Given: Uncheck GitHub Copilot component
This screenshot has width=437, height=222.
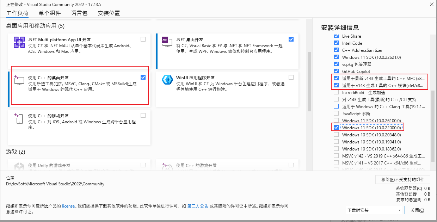Looking at the screenshot, I should click(336, 72).
